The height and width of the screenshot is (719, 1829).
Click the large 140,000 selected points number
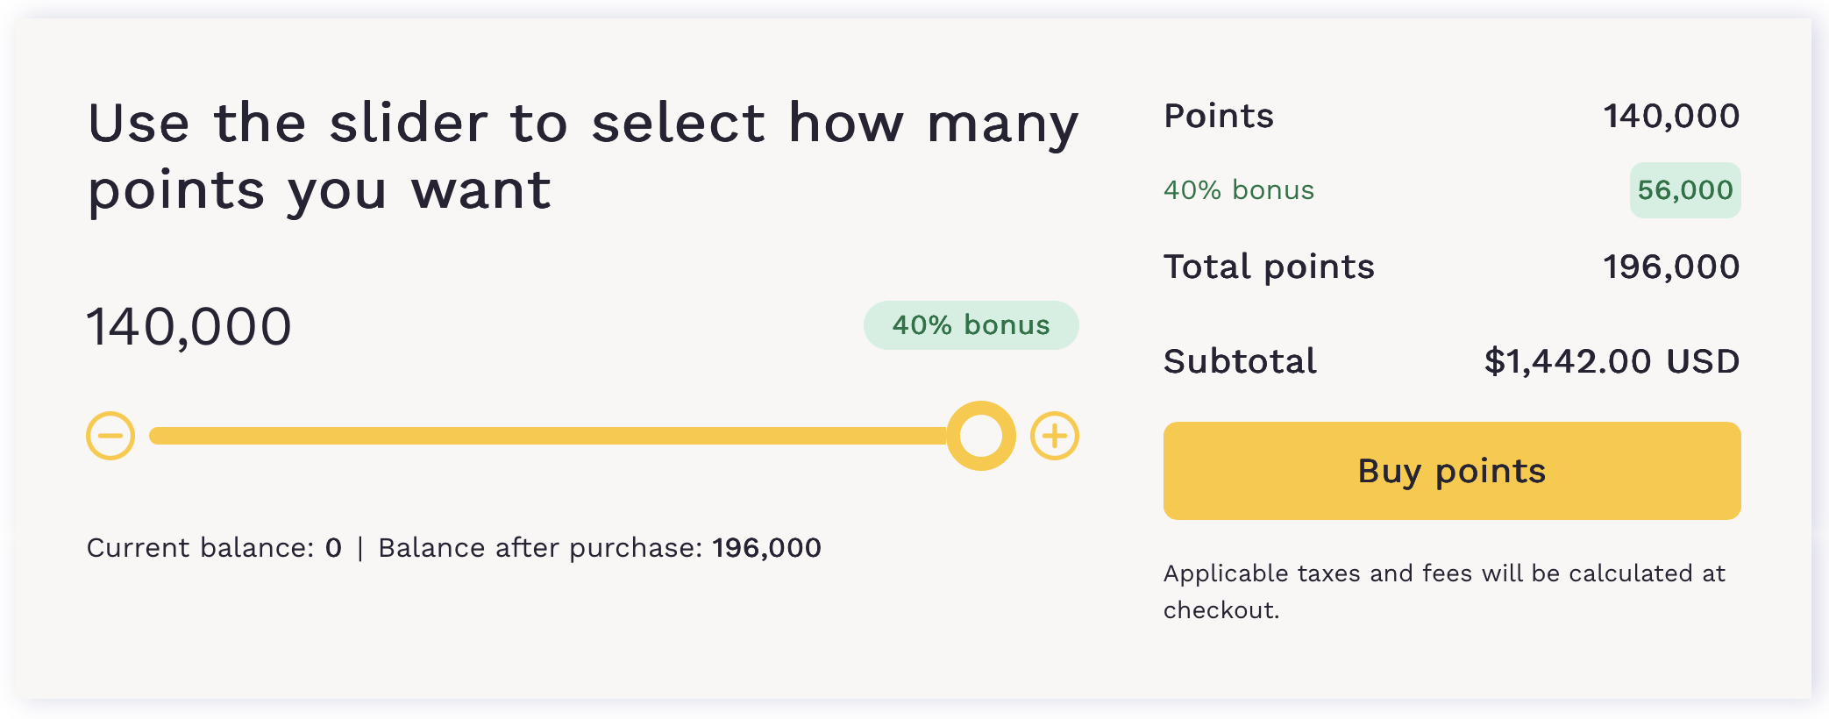[x=189, y=326]
